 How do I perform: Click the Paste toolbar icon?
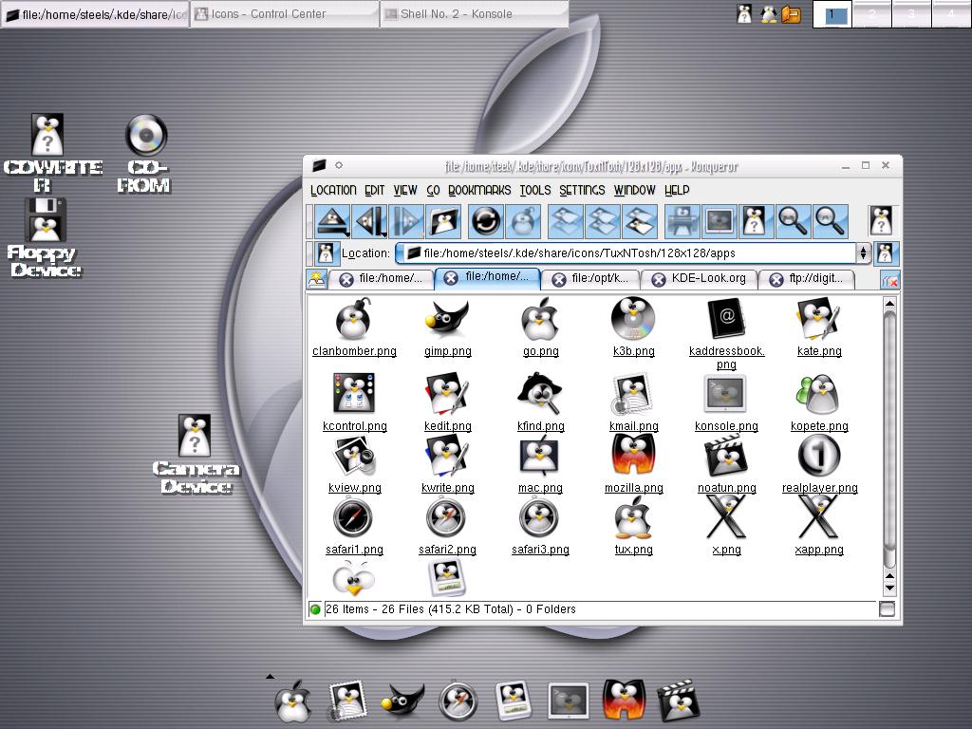point(640,220)
